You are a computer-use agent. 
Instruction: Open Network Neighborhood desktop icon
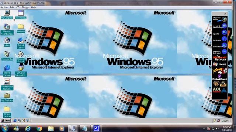click(7, 29)
